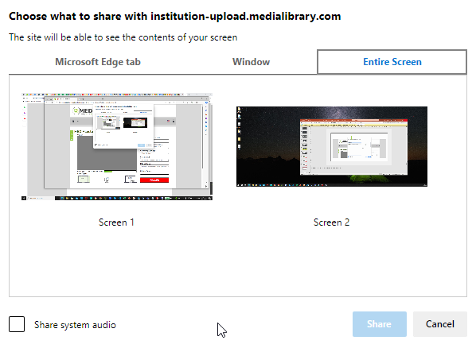This screenshot has width=476, height=348.
Task: Choose the Screen 2 preview thumbnail
Action: tap(332, 146)
